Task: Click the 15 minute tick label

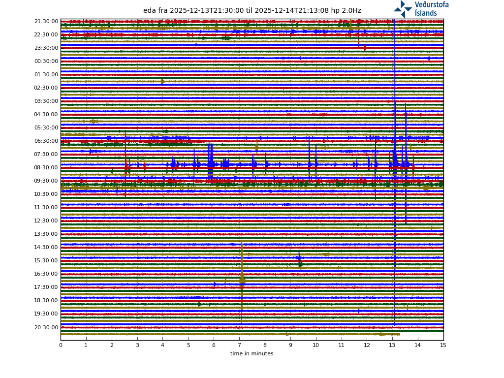Action: (x=443, y=346)
